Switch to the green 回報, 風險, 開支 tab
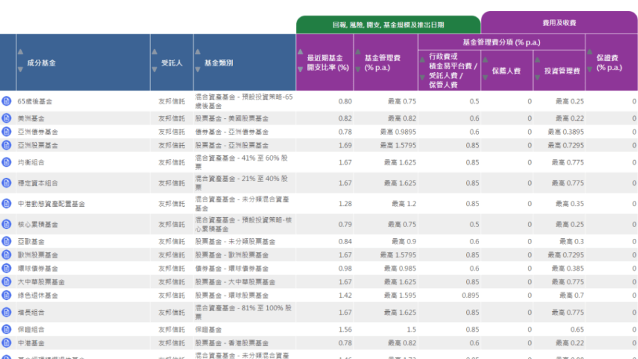Screen dimensions: 638x359 click(388, 25)
